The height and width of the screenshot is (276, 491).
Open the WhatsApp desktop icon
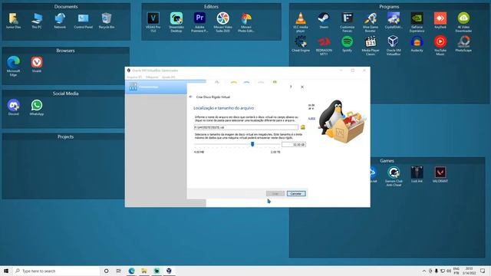coord(37,107)
